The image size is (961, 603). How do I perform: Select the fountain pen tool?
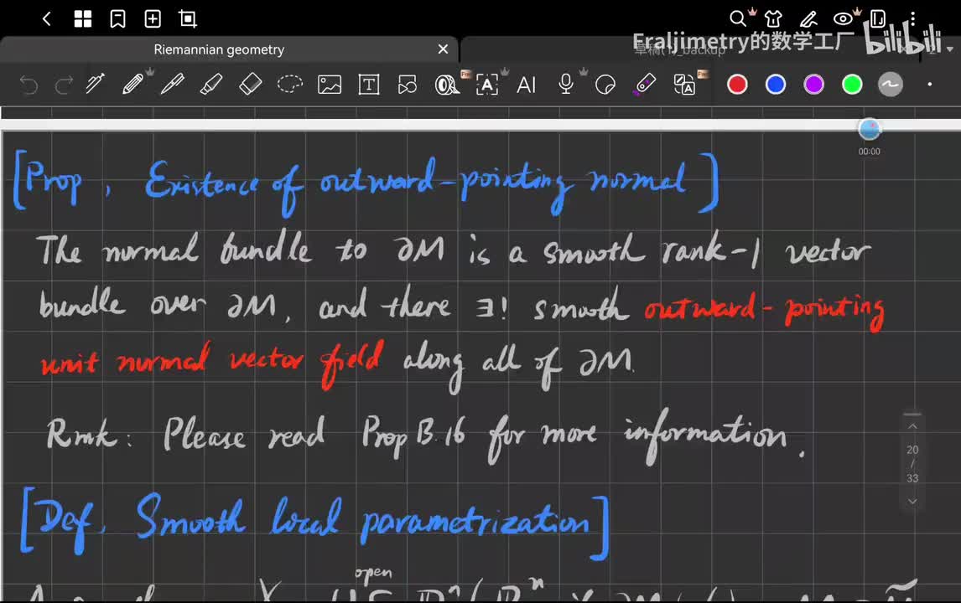point(172,84)
